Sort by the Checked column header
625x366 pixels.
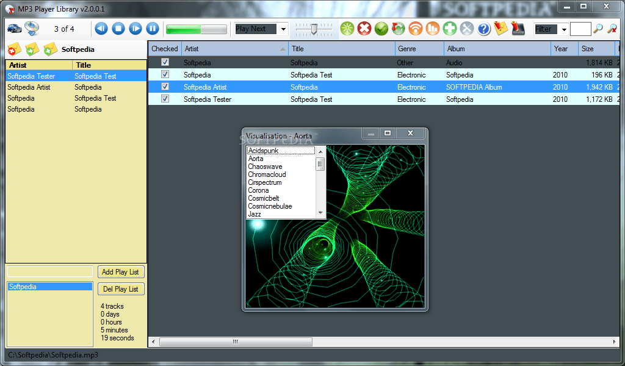click(x=165, y=49)
